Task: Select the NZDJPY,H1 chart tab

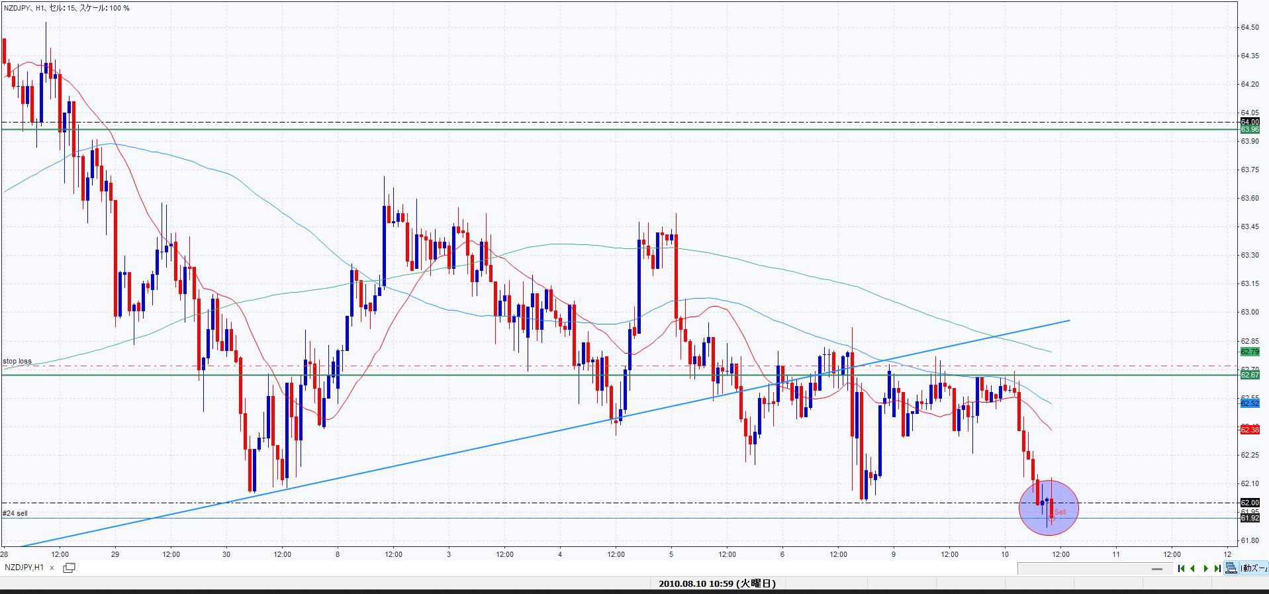Action: click(x=24, y=568)
